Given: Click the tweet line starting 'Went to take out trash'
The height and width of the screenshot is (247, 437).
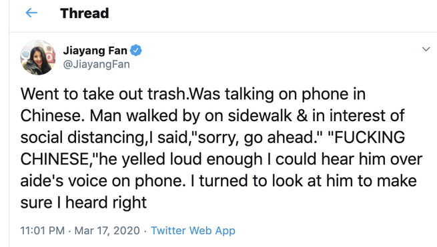Looking at the screenshot, I should (x=193, y=94).
